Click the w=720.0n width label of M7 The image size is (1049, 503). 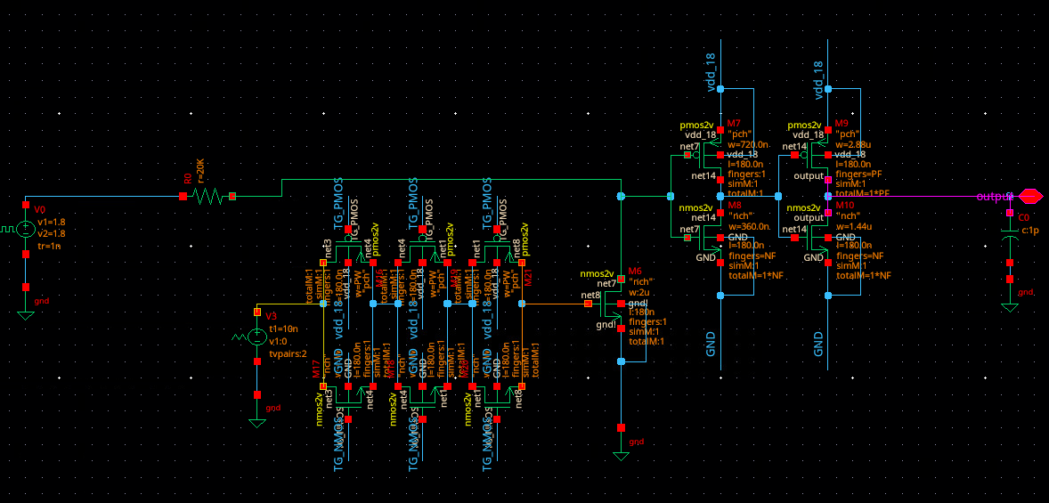click(x=746, y=144)
